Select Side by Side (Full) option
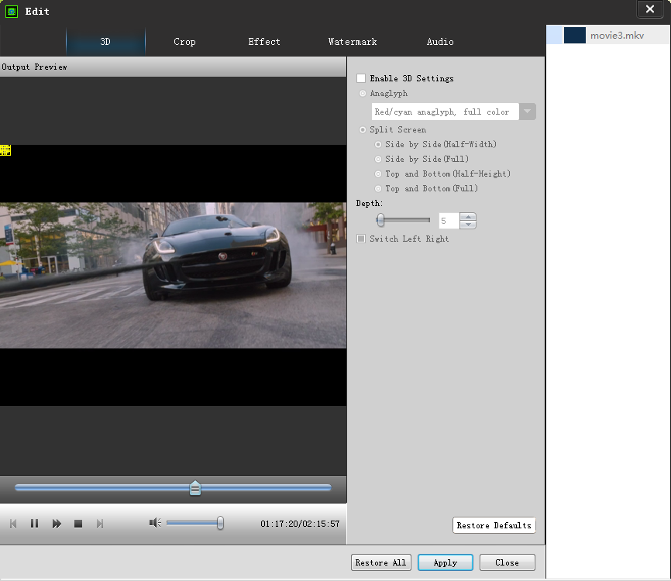Viewport: 671px width, 581px height. click(x=378, y=159)
